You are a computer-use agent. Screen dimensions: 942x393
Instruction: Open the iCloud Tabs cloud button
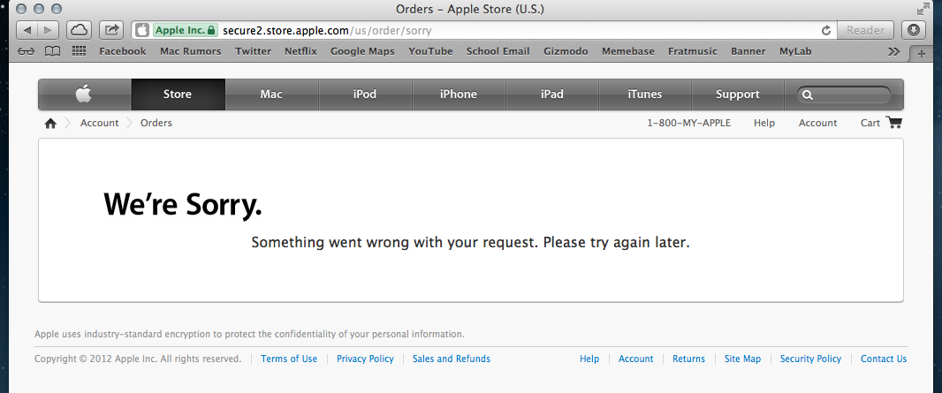(x=80, y=30)
